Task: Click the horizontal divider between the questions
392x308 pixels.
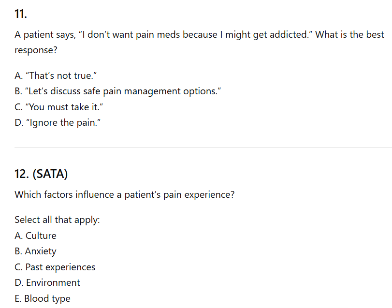Action: click(x=203, y=147)
